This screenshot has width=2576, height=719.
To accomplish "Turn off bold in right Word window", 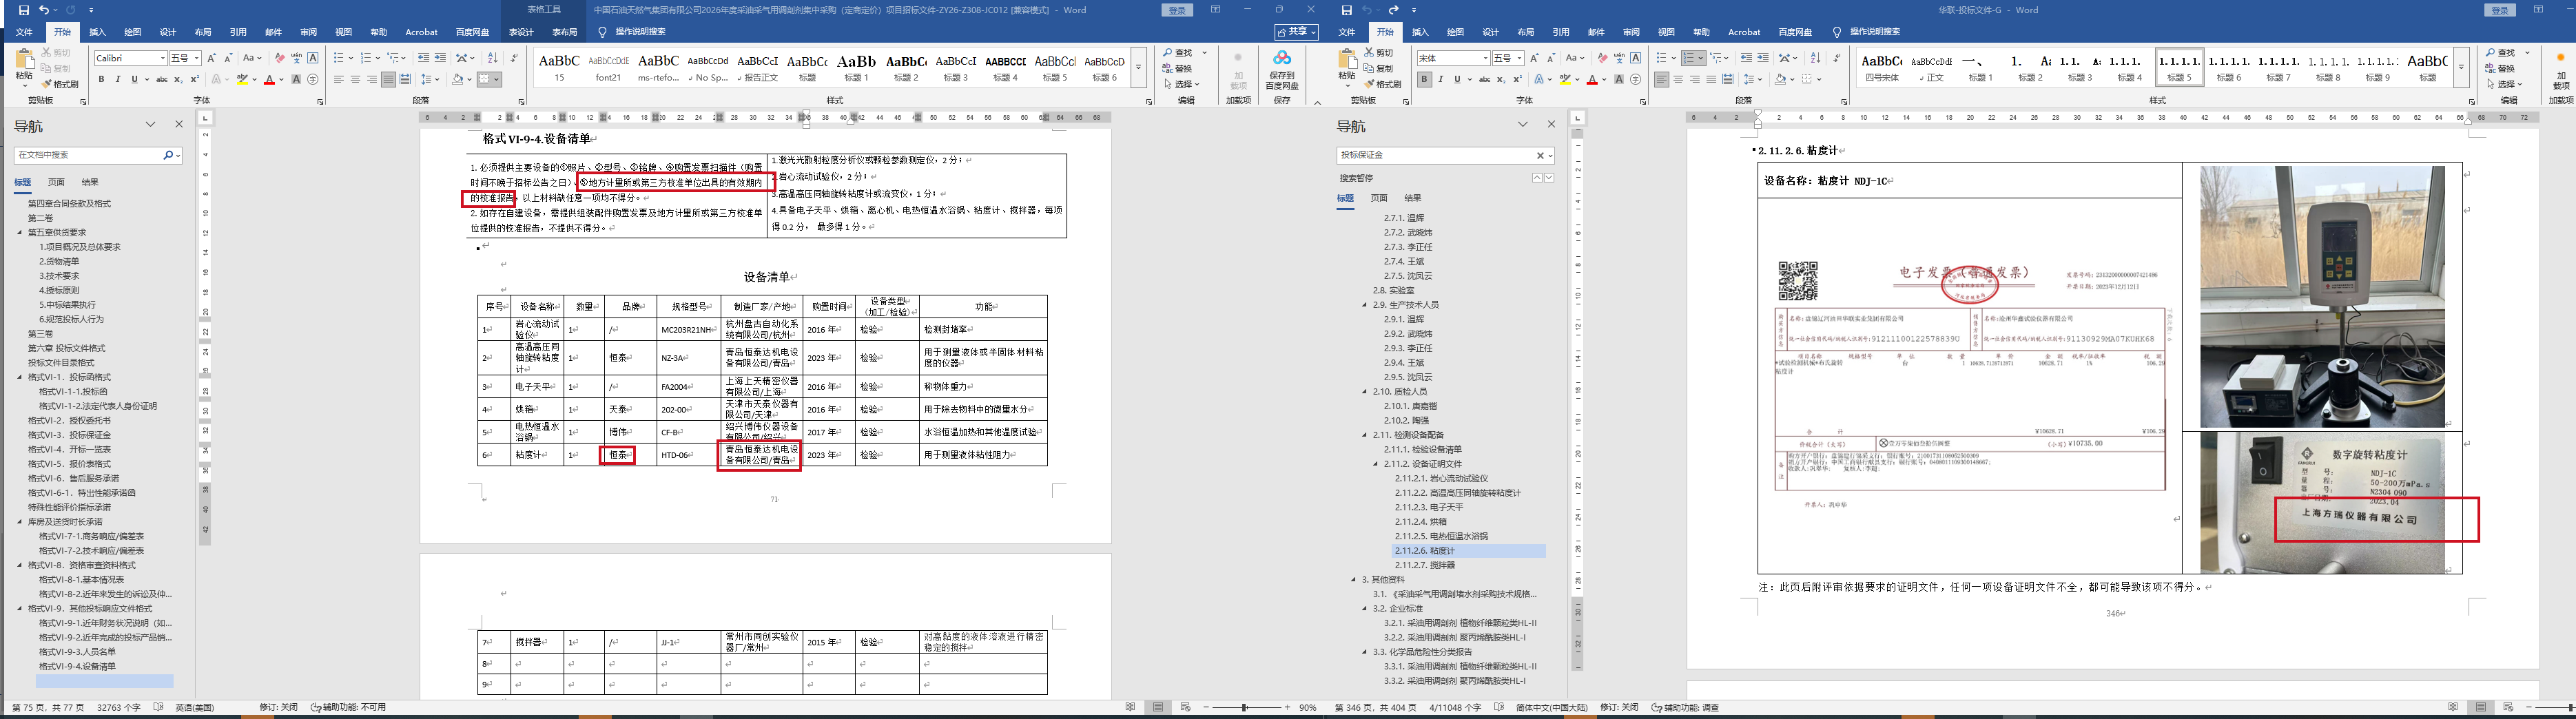I will click(1424, 79).
